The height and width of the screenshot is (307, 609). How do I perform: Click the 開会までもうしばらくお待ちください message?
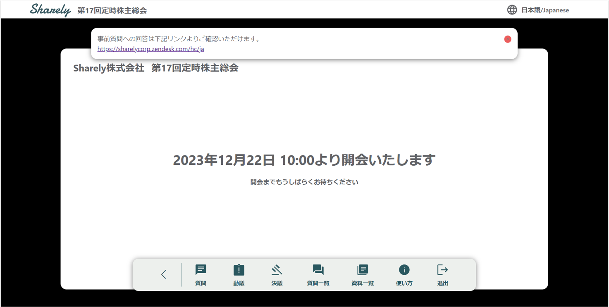click(304, 182)
